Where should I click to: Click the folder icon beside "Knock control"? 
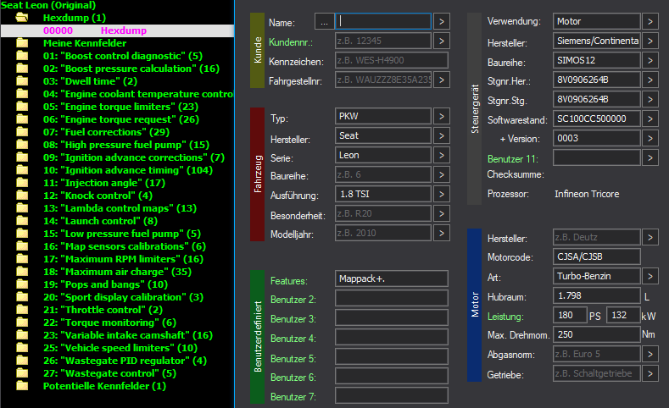(x=22, y=196)
